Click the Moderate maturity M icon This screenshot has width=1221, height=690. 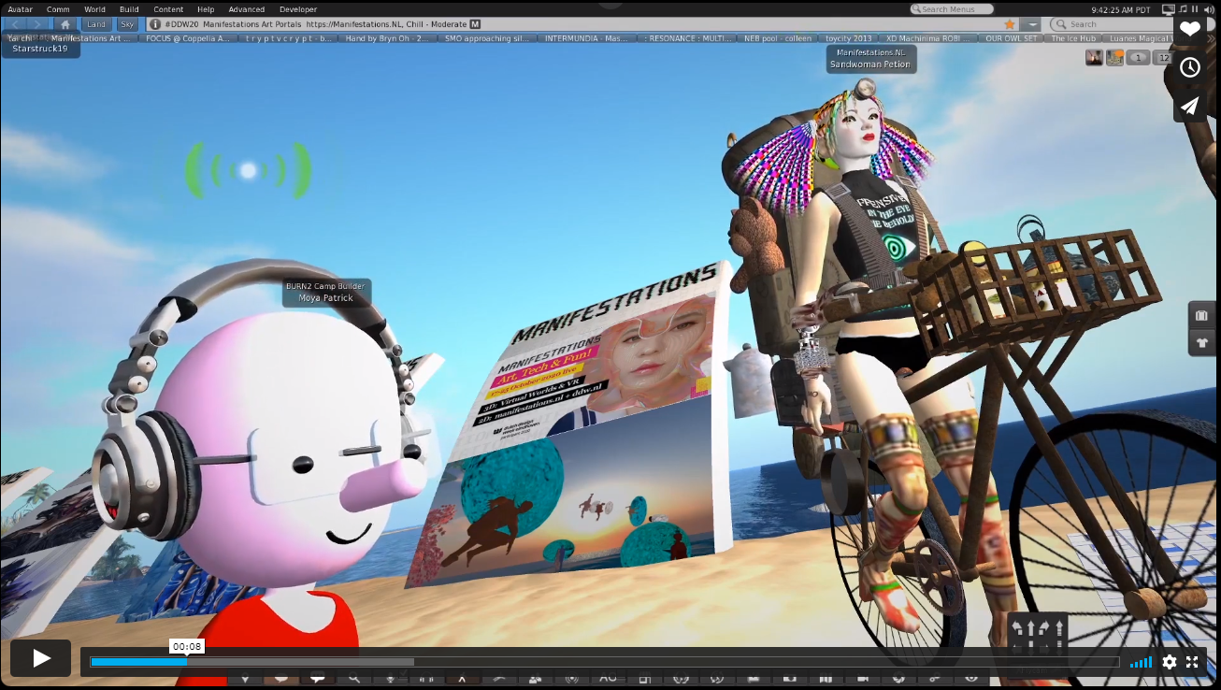pos(475,24)
